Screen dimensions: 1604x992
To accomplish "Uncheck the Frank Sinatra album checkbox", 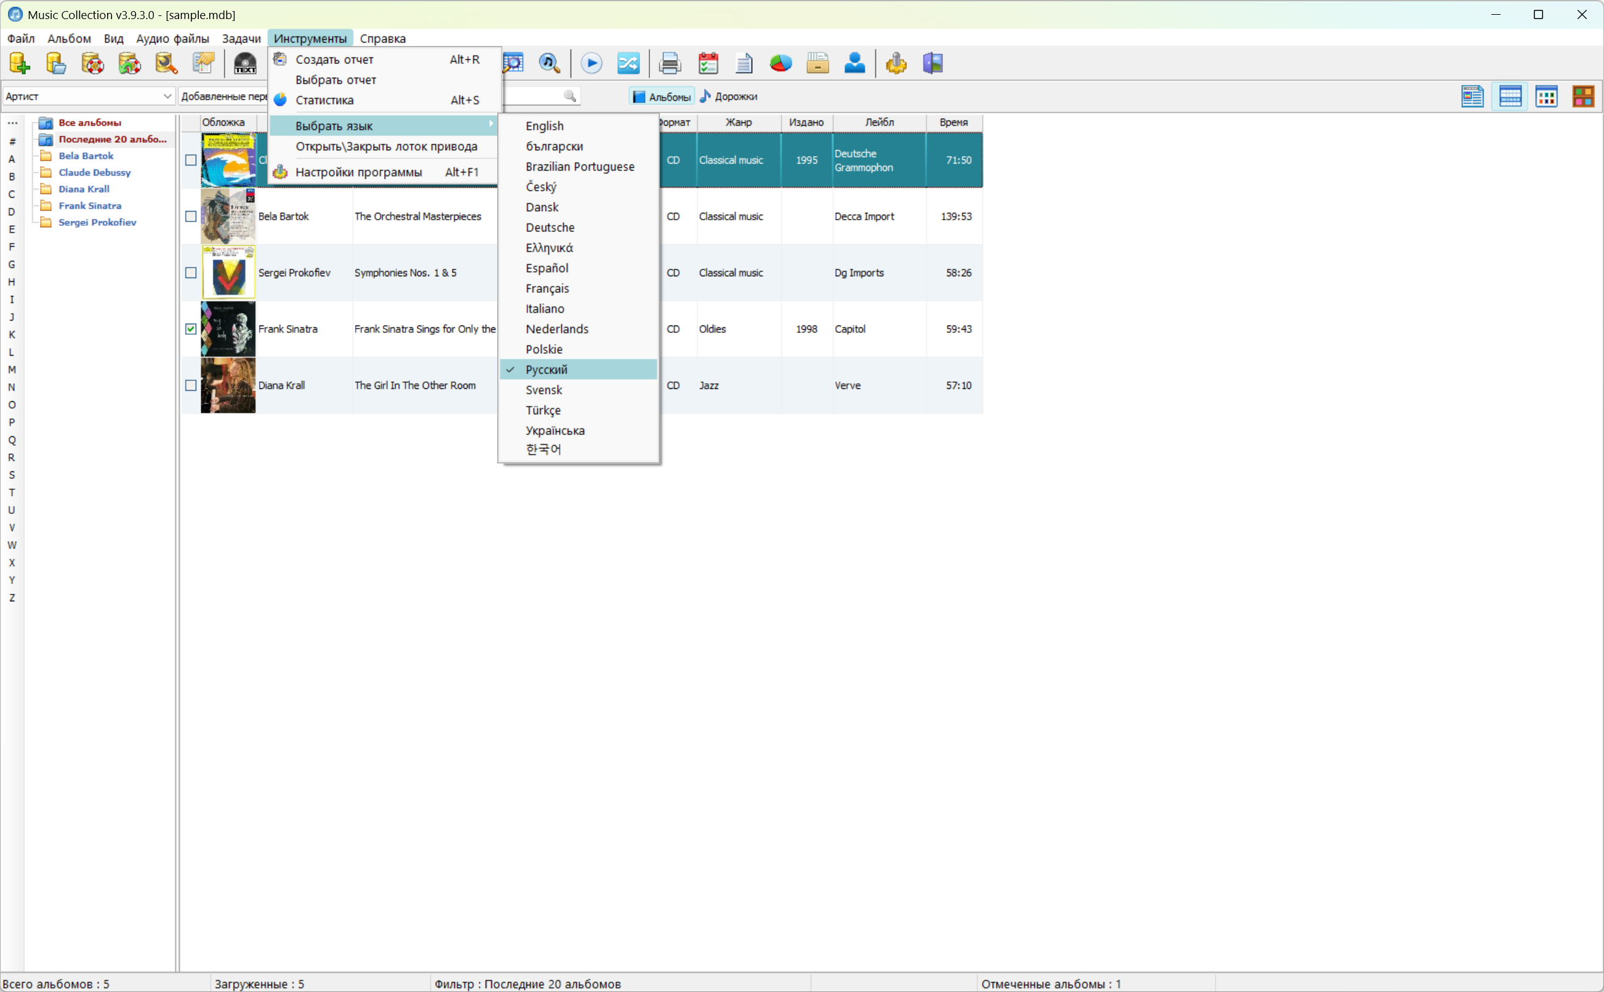I will [x=191, y=329].
